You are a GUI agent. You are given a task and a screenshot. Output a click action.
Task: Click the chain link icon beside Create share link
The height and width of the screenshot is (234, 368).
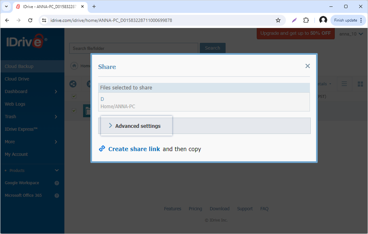point(102,149)
